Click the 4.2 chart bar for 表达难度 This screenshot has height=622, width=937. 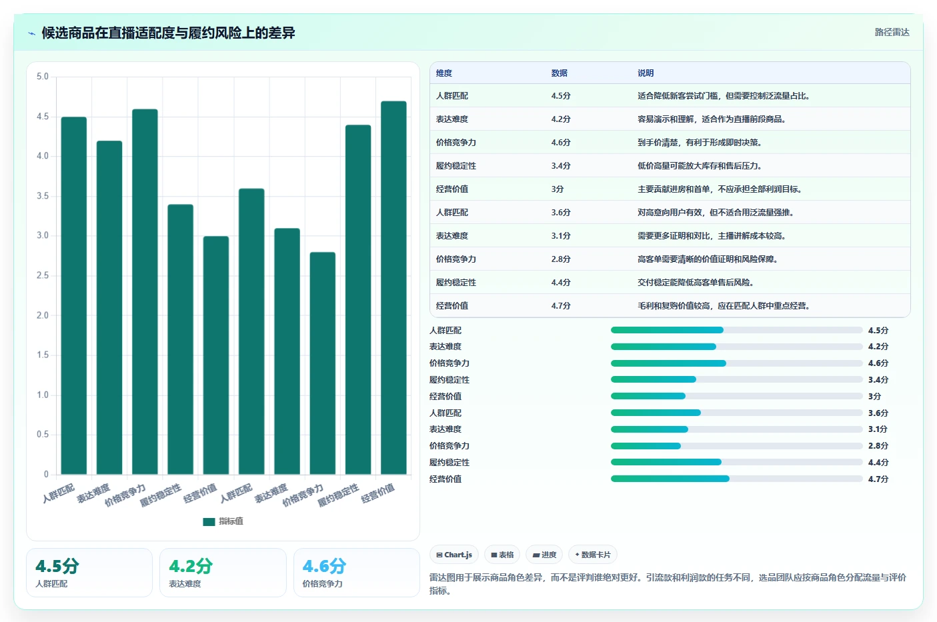pos(109,308)
